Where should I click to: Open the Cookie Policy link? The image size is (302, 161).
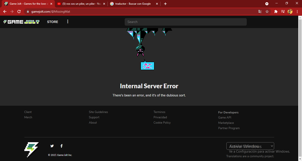coord(162,123)
